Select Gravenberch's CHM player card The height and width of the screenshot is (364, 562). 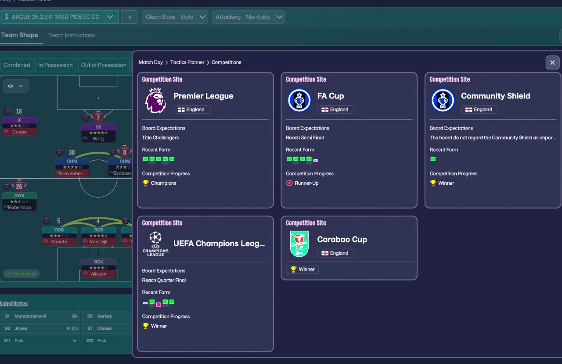click(72, 168)
